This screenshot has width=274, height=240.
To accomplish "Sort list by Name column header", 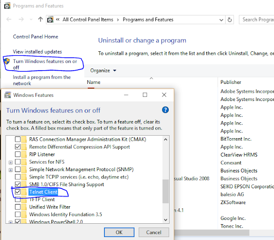I will [x=94, y=82].
